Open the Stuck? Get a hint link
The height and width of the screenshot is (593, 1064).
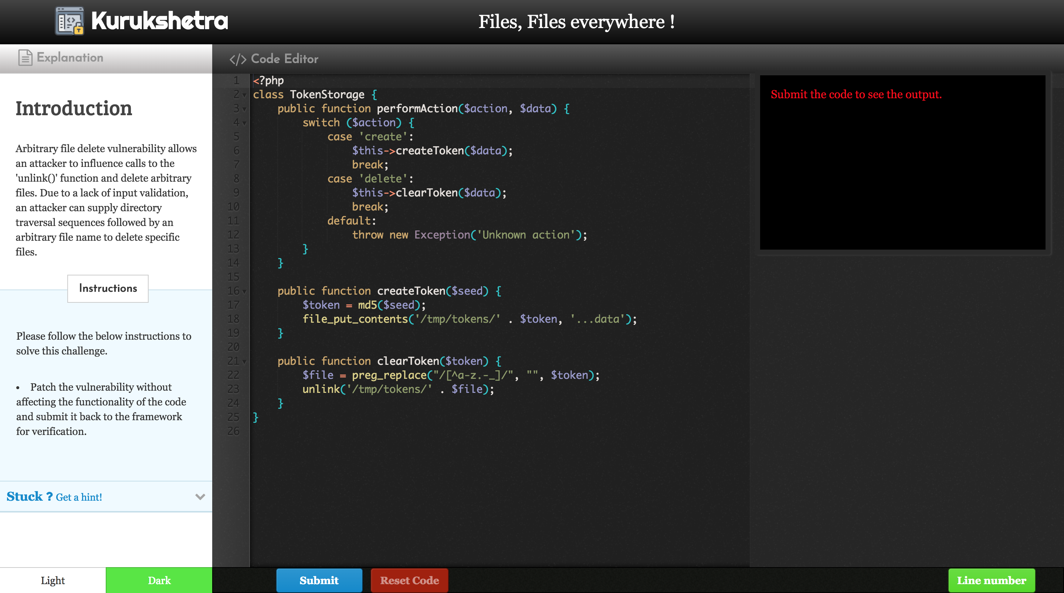point(78,497)
